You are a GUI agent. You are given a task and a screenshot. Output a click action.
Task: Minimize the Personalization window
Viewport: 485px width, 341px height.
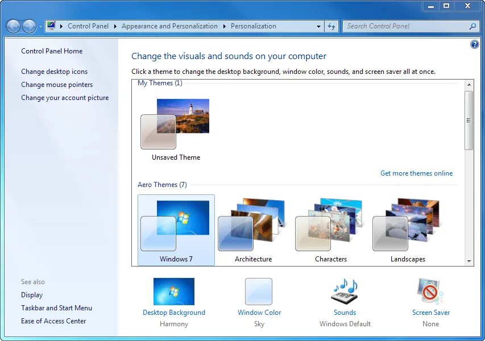431,6
